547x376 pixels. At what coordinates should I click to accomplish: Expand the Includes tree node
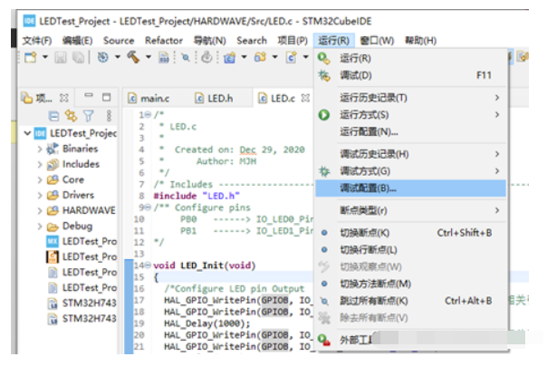pyautogui.click(x=40, y=164)
